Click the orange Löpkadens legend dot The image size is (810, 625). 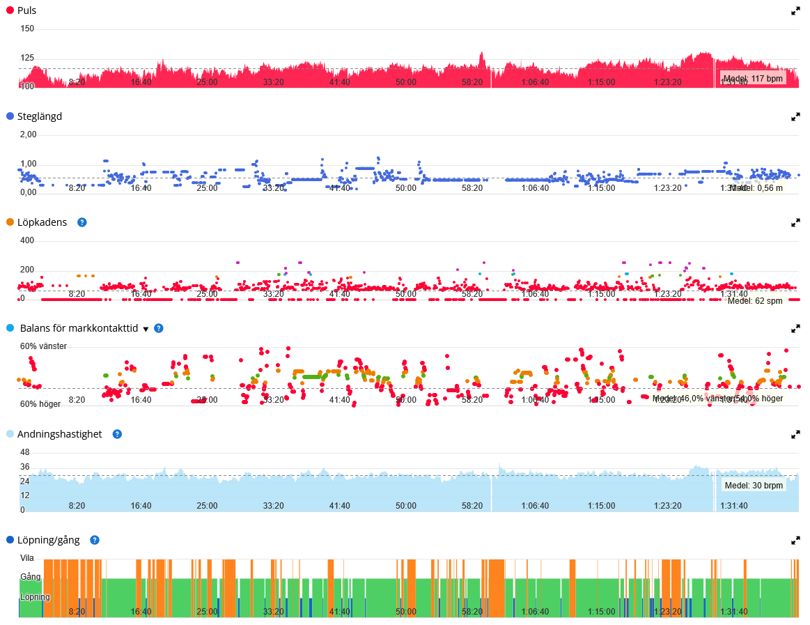point(10,222)
